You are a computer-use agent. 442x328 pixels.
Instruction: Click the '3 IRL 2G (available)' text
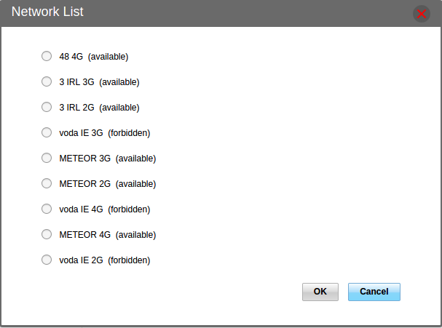99,107
